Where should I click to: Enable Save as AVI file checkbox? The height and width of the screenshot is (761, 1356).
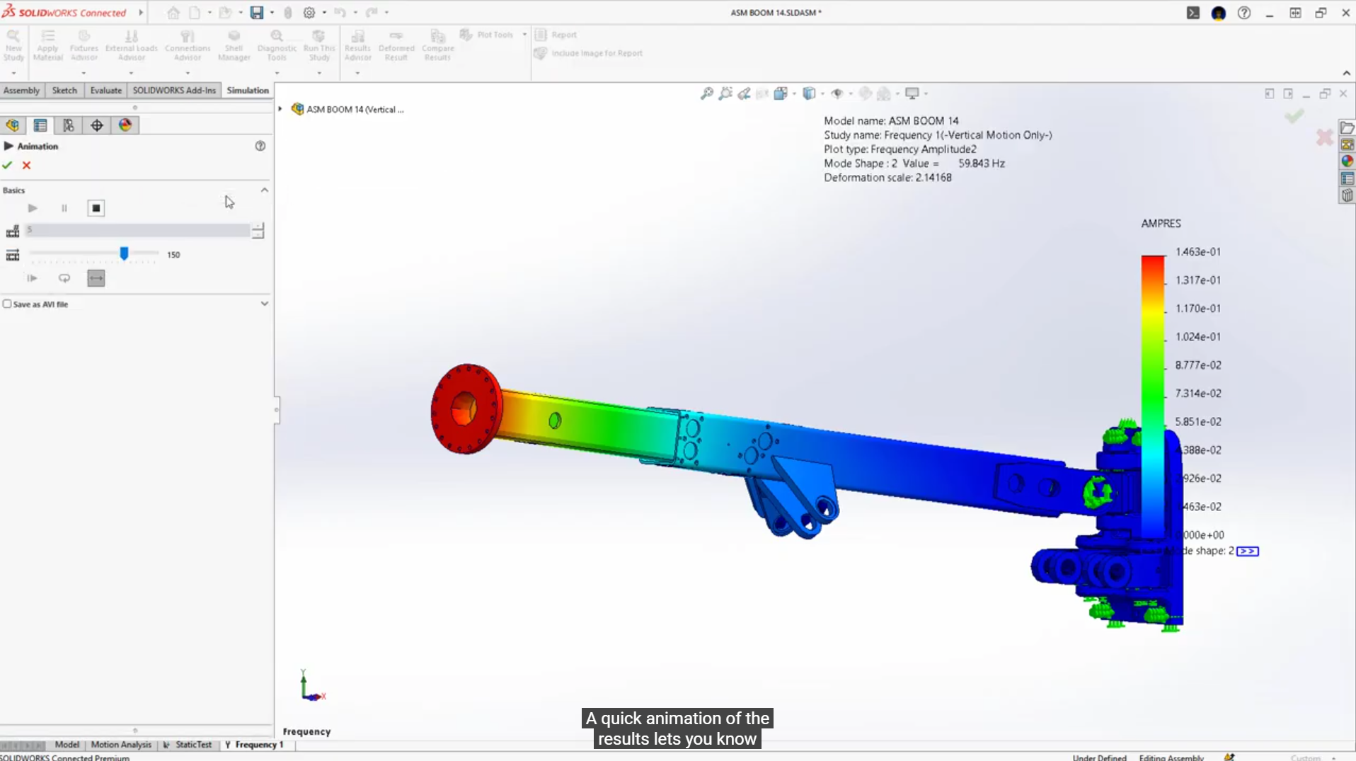pyautogui.click(x=7, y=304)
